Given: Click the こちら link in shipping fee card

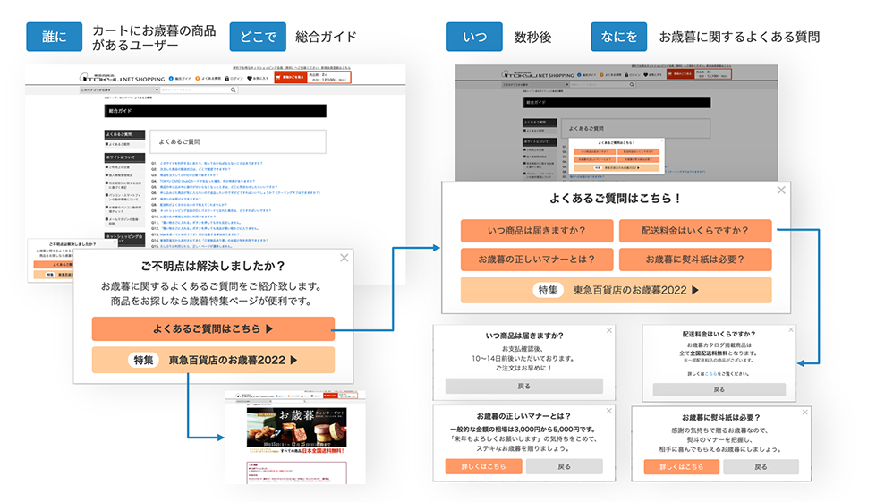Looking at the screenshot, I should pos(710,374).
